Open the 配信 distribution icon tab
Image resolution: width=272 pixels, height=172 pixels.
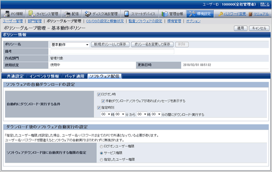point(67,13)
